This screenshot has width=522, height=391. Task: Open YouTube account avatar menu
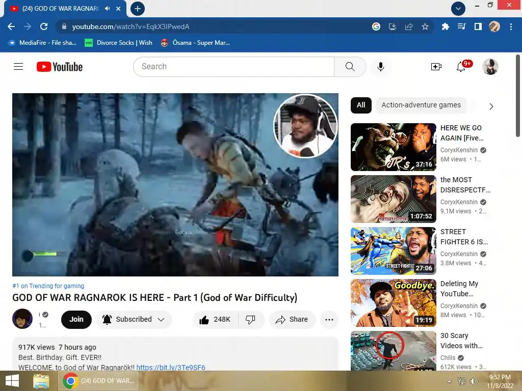[490, 67]
